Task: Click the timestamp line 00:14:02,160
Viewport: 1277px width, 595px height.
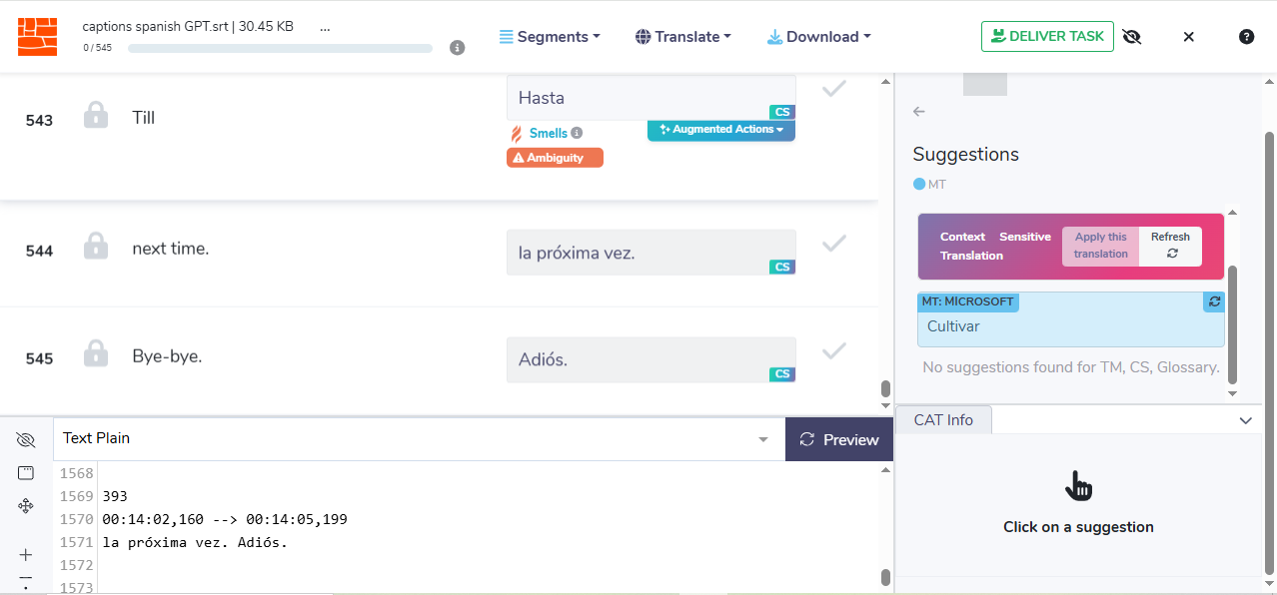Action: pyautogui.click(x=225, y=519)
